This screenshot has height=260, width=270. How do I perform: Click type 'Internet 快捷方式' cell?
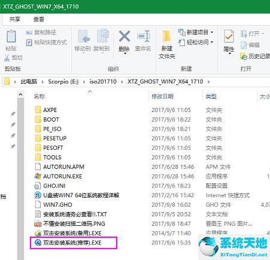coord(227,195)
